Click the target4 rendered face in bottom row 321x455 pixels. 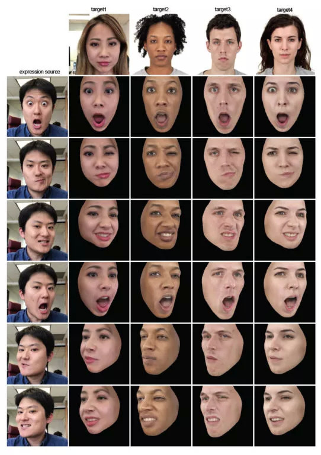284,416
